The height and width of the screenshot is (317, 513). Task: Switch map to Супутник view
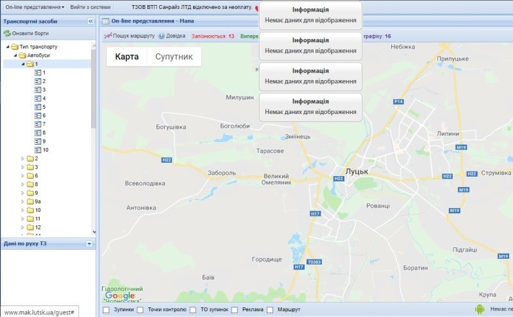coord(174,56)
